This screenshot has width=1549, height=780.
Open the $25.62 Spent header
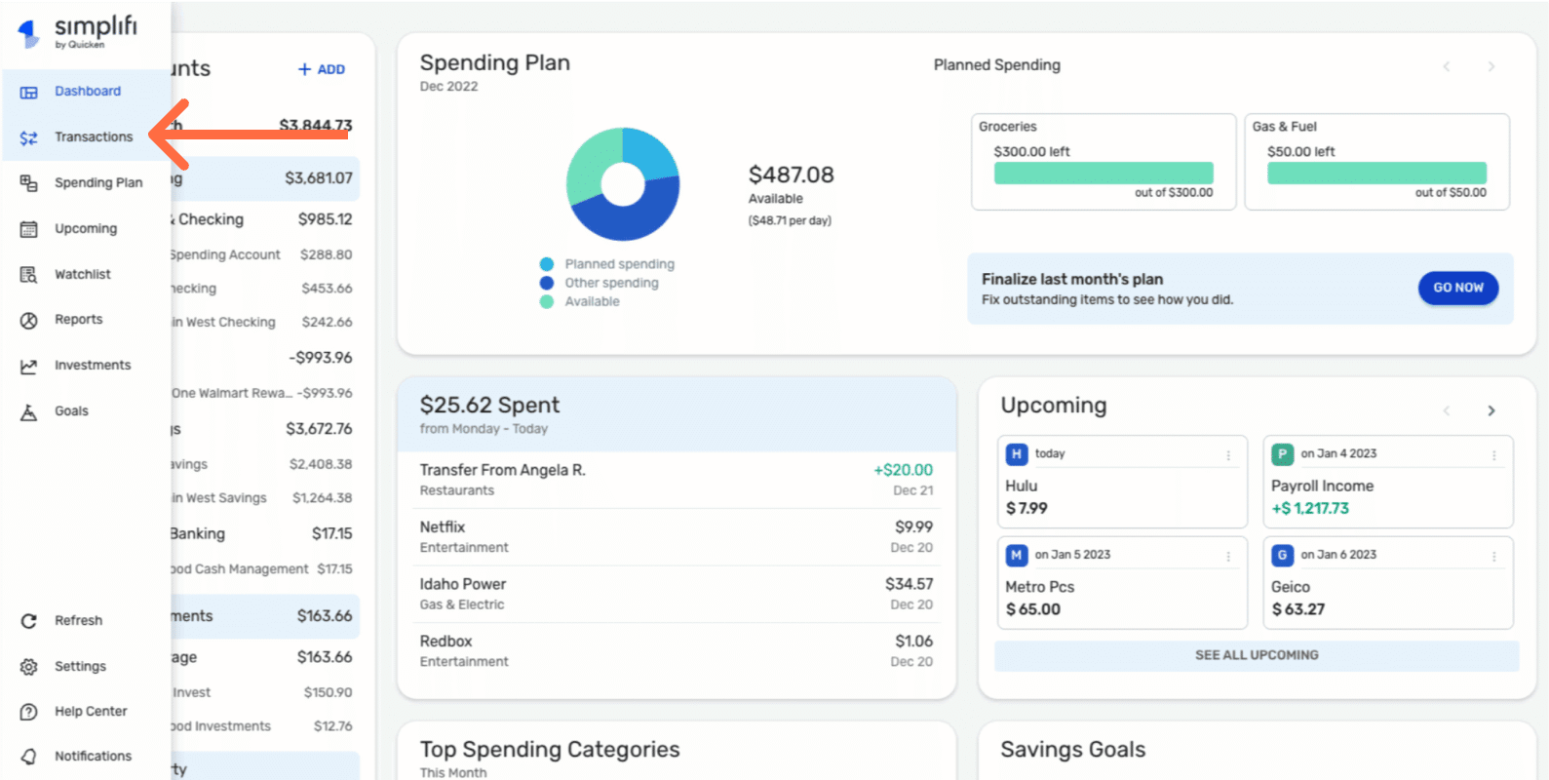click(x=676, y=413)
